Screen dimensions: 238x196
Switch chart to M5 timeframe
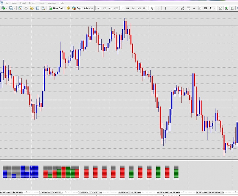105,8
